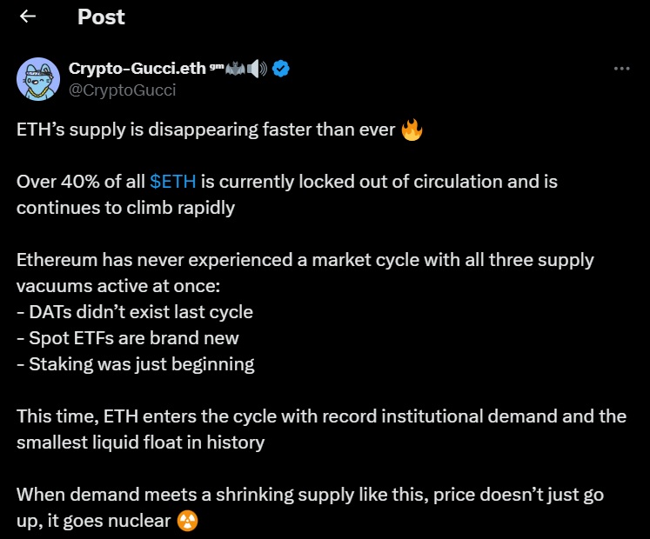Image resolution: width=650 pixels, height=539 pixels.
Task: Go back using the left arrow
Action: pyautogui.click(x=28, y=17)
